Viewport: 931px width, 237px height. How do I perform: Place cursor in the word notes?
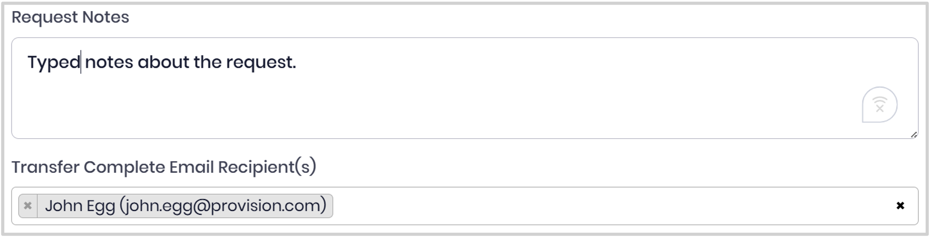coord(109,63)
